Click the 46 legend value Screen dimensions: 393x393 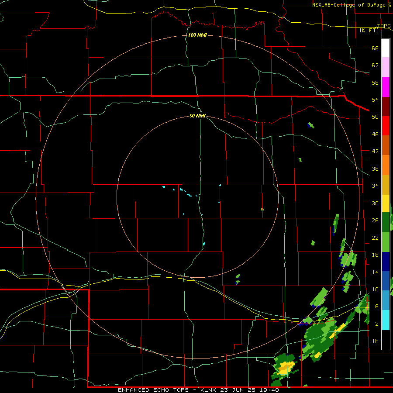click(375, 134)
